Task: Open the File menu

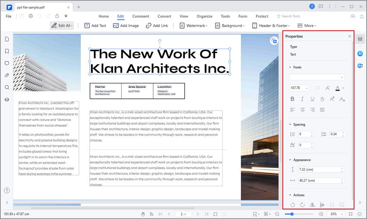Action: tap(9, 16)
